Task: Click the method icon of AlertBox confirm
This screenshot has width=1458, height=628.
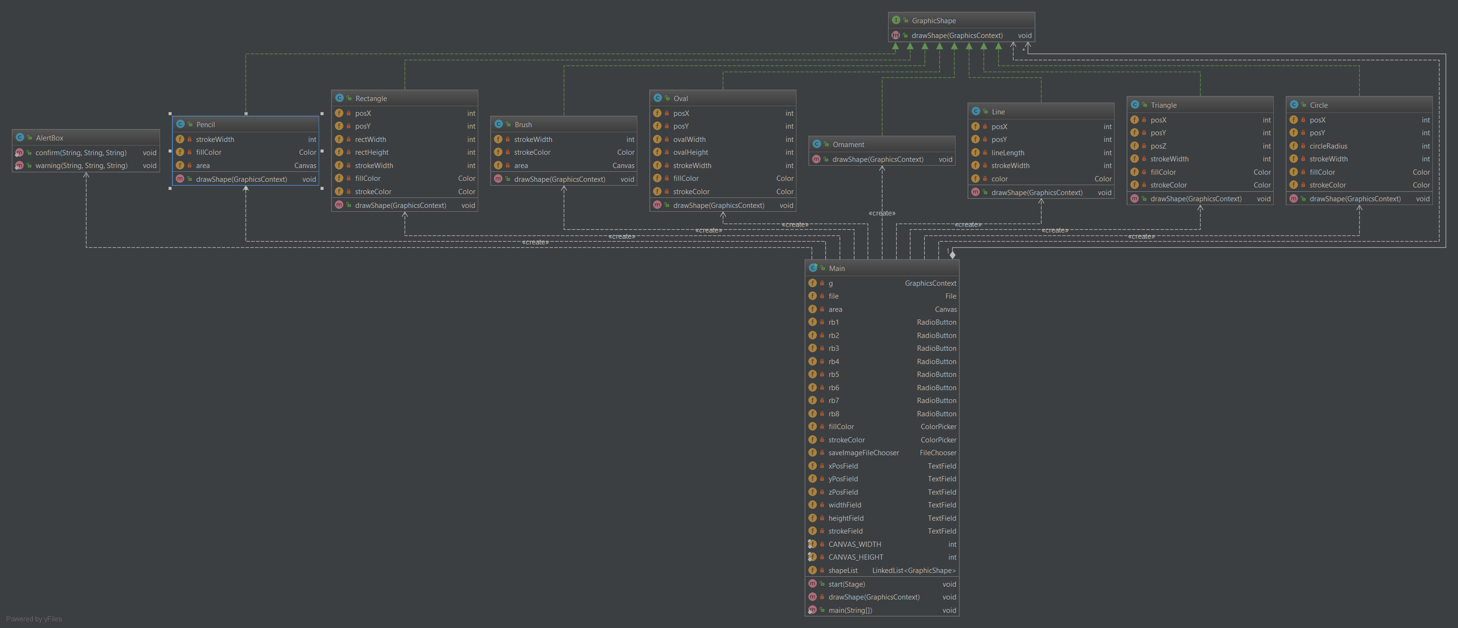Action: [19, 153]
